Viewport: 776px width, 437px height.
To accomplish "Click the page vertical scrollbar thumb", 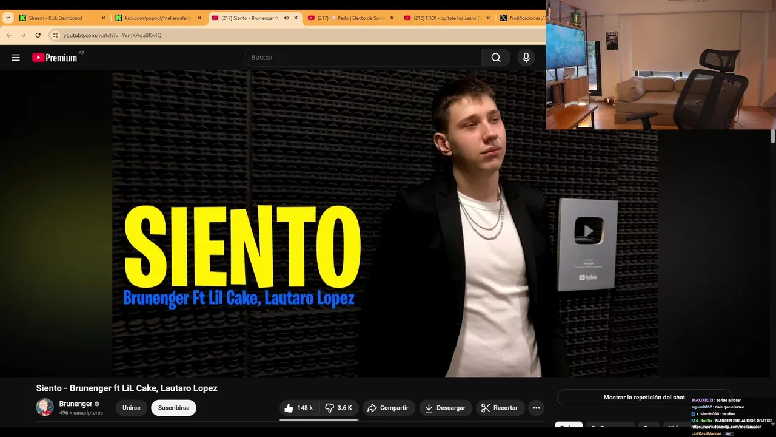I will pyautogui.click(x=773, y=137).
